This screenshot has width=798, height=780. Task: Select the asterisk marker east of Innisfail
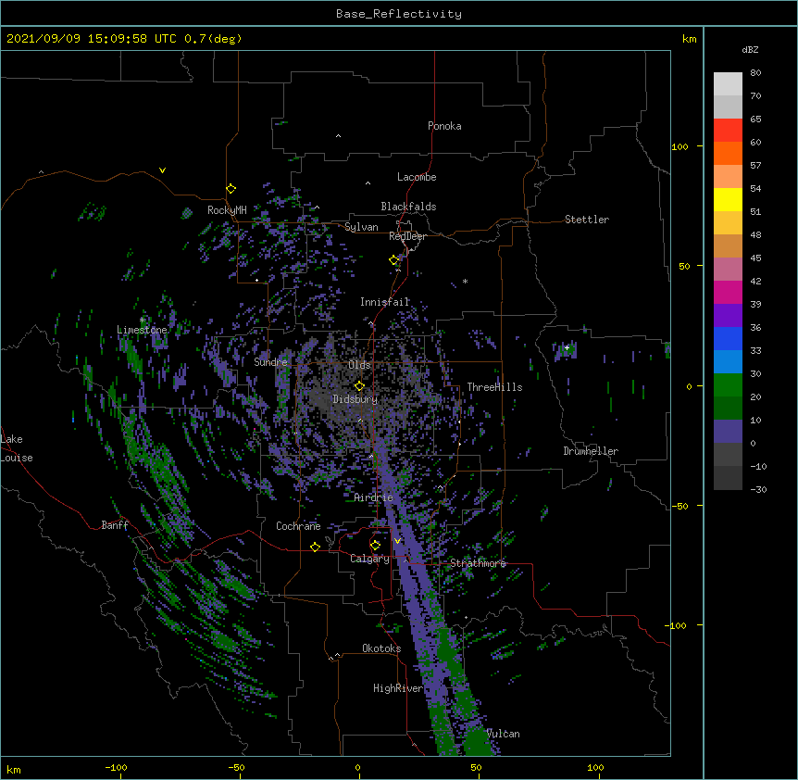tap(465, 282)
